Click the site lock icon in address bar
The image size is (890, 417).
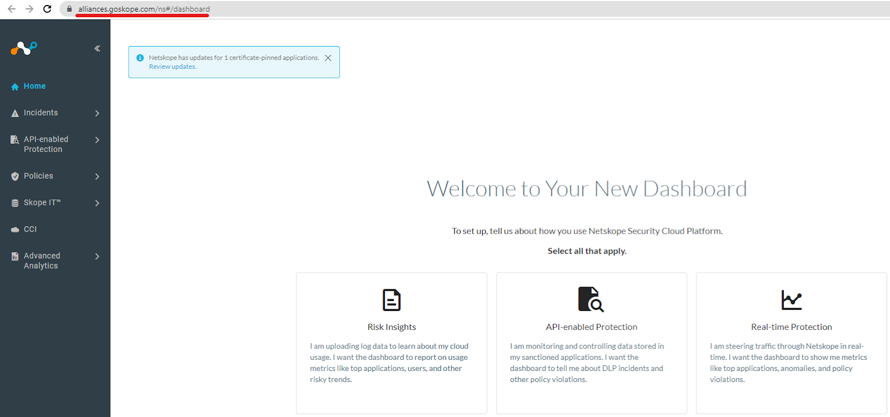point(70,9)
